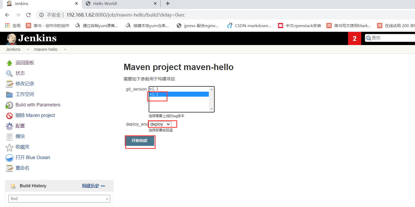Focus the Build History find field
The image size is (415, 207).
(x=59, y=199)
